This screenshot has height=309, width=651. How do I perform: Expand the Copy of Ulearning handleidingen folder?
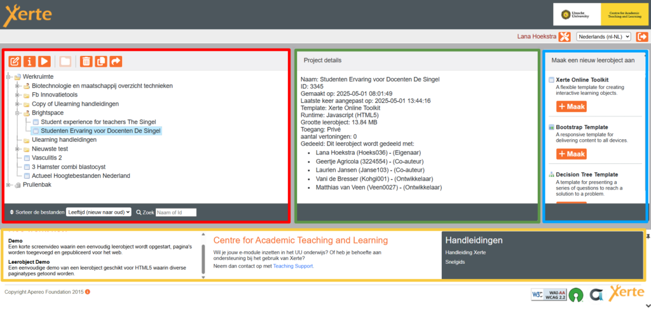pos(17,104)
